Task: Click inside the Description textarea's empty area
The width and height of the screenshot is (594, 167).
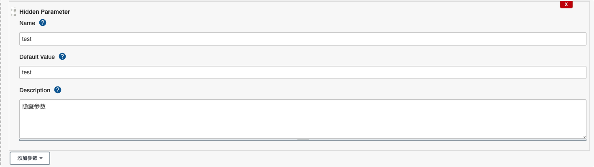Action: (x=303, y=123)
